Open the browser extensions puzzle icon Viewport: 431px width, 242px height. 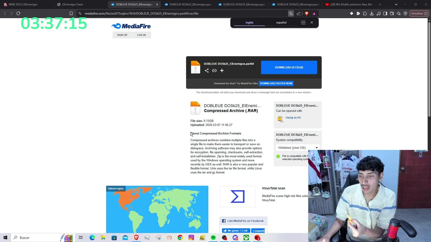pos(365,13)
